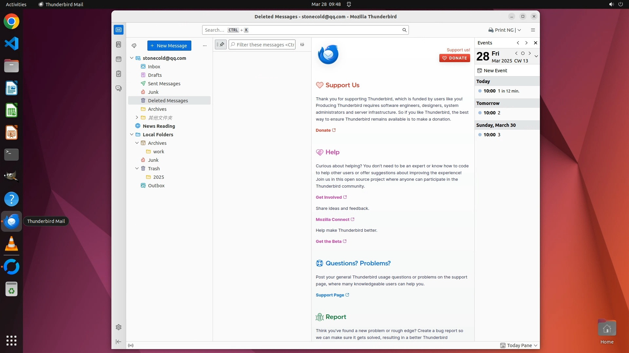The height and width of the screenshot is (353, 629).
Task: Expand the 其他文件夹 folder
Action: tap(137, 117)
